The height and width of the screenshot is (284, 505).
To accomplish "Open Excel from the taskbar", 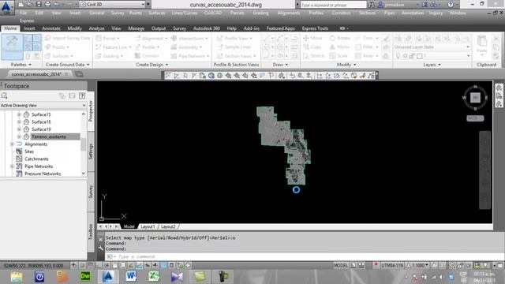I will pos(154,276).
